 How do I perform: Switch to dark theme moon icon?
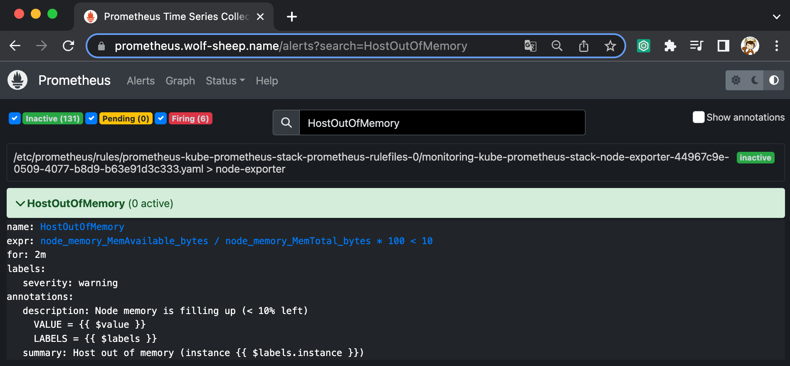click(x=755, y=80)
